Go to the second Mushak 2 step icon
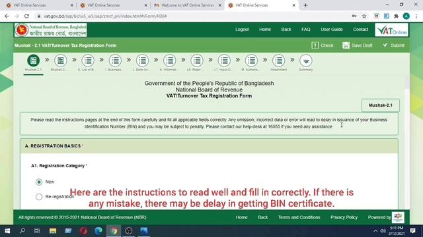 61,61
